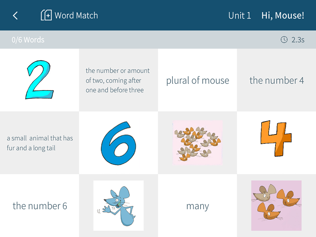Pick the 'small animal that has fur' definition
This screenshot has height=237, width=316.
point(39,143)
